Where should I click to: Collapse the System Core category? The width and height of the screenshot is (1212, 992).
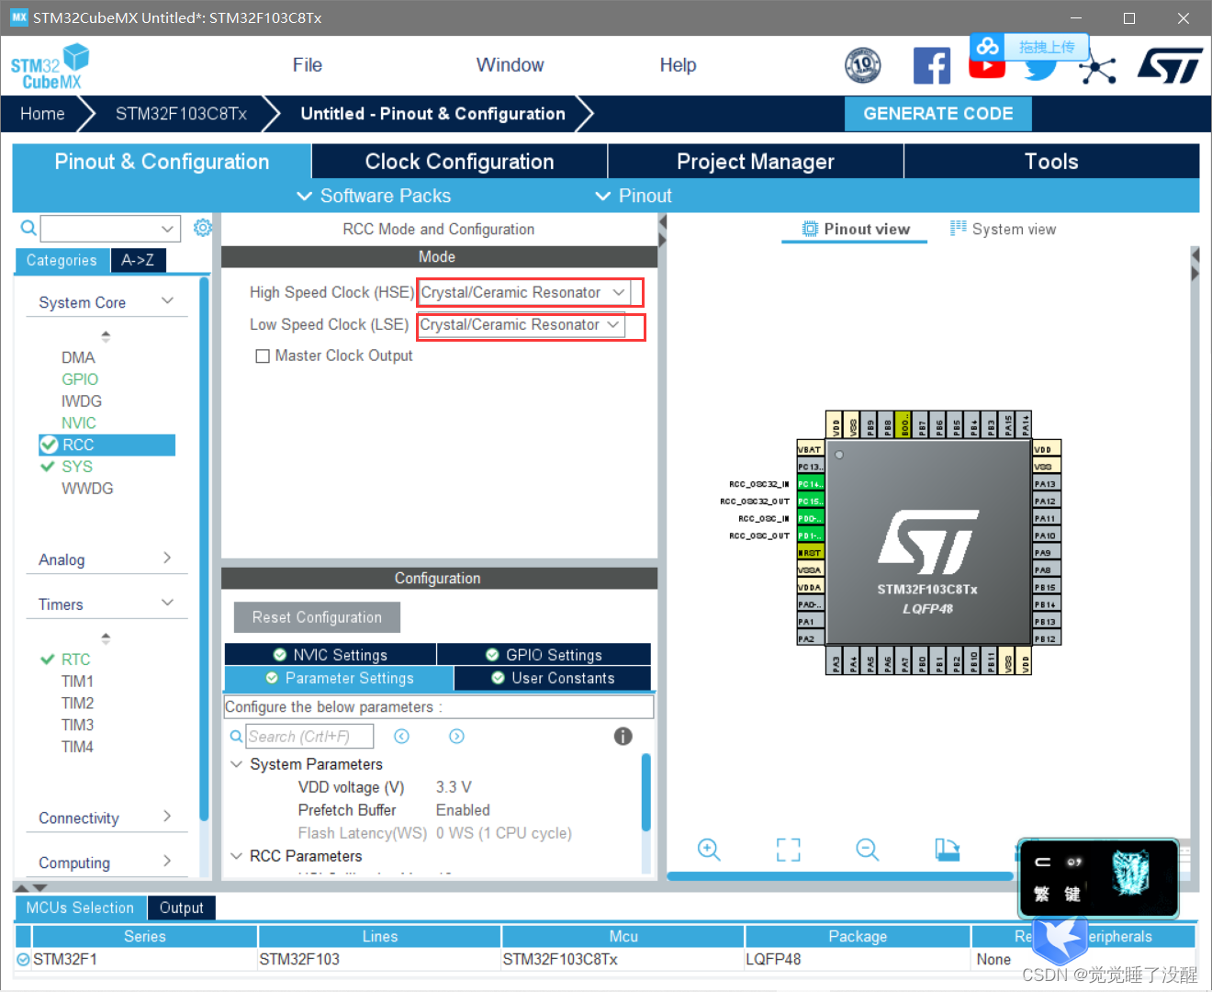coord(167,301)
